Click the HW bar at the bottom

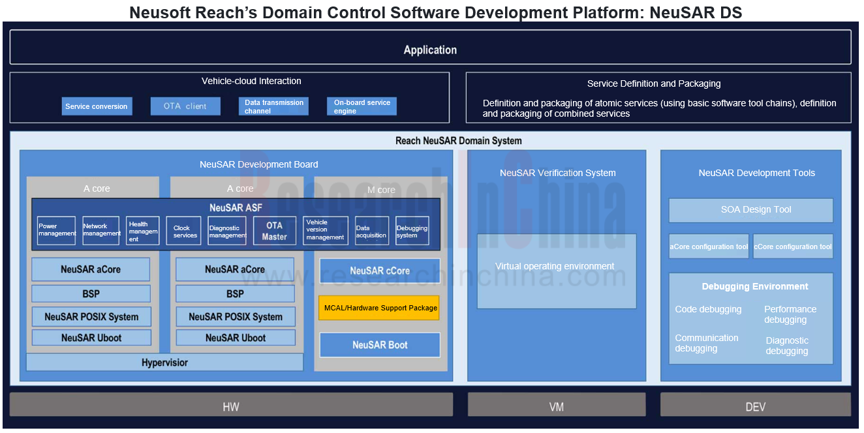pyautogui.click(x=231, y=404)
